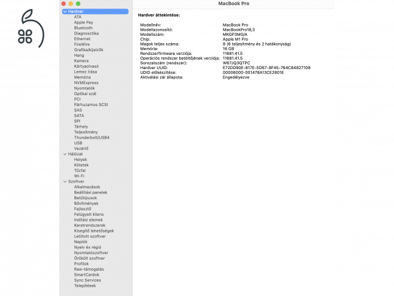394x296 pixels.
Task: Collapse the Hardver section chevron
Action: (65, 12)
